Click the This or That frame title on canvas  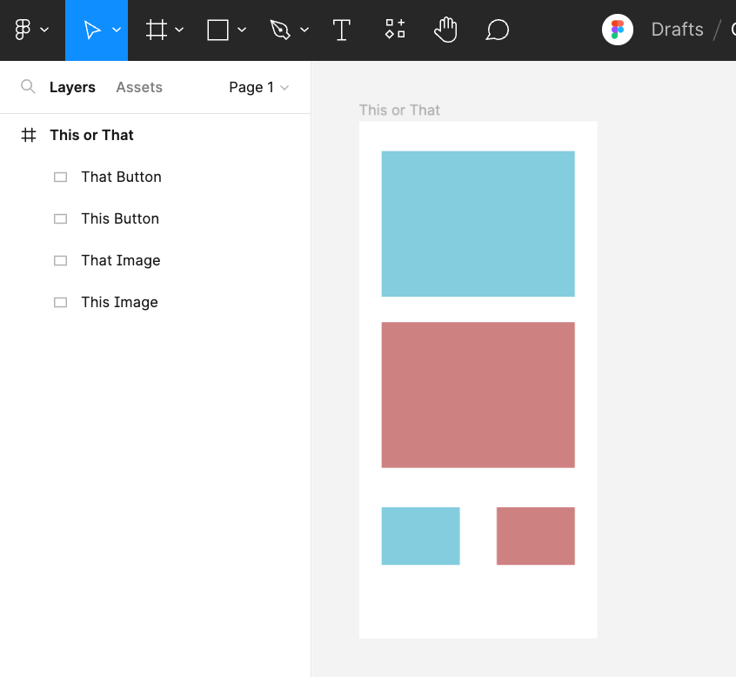pos(399,111)
